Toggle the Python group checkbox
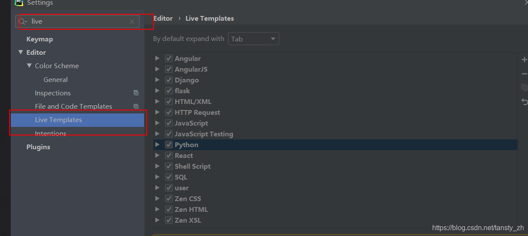 169,145
